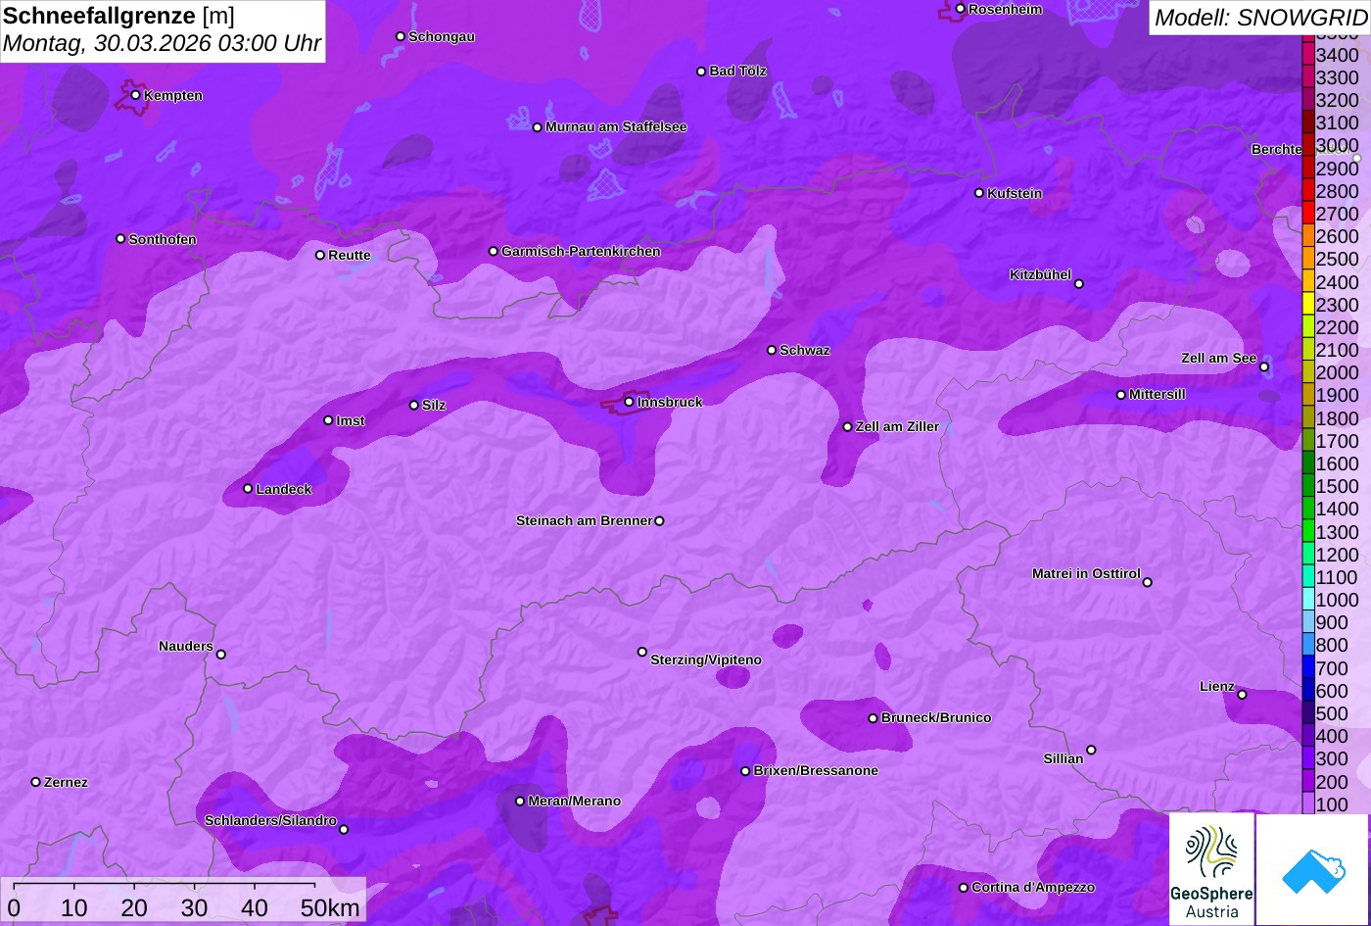
Task: Click the "Sterzing/Vipiteno" label
Action: 706,659
